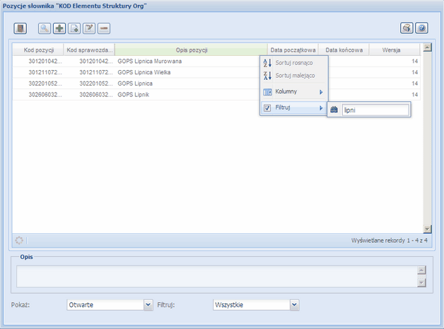This screenshot has height=329, width=444.
Task: Click the magnifier search toolbar icon
Action: pos(45,28)
